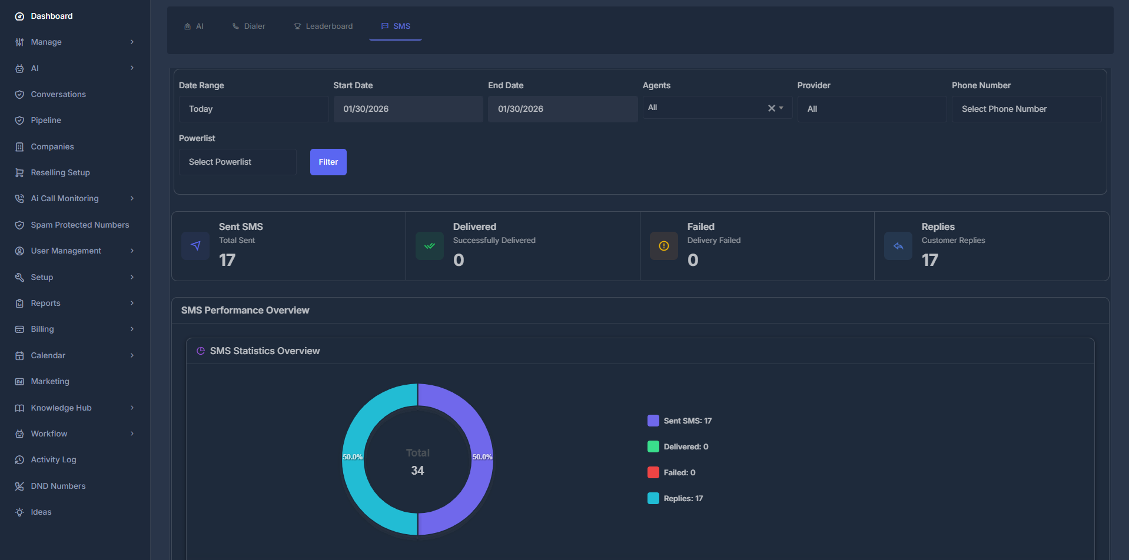Toggle the Replies legend swatch

coord(653,498)
